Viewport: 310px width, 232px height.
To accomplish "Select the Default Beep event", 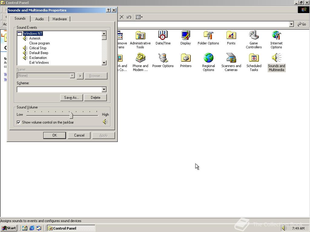I will (x=39, y=53).
